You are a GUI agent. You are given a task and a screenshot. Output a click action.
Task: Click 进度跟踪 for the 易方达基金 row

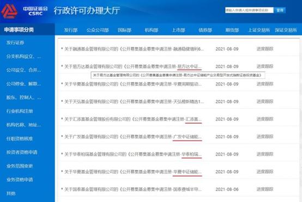tap(265, 66)
